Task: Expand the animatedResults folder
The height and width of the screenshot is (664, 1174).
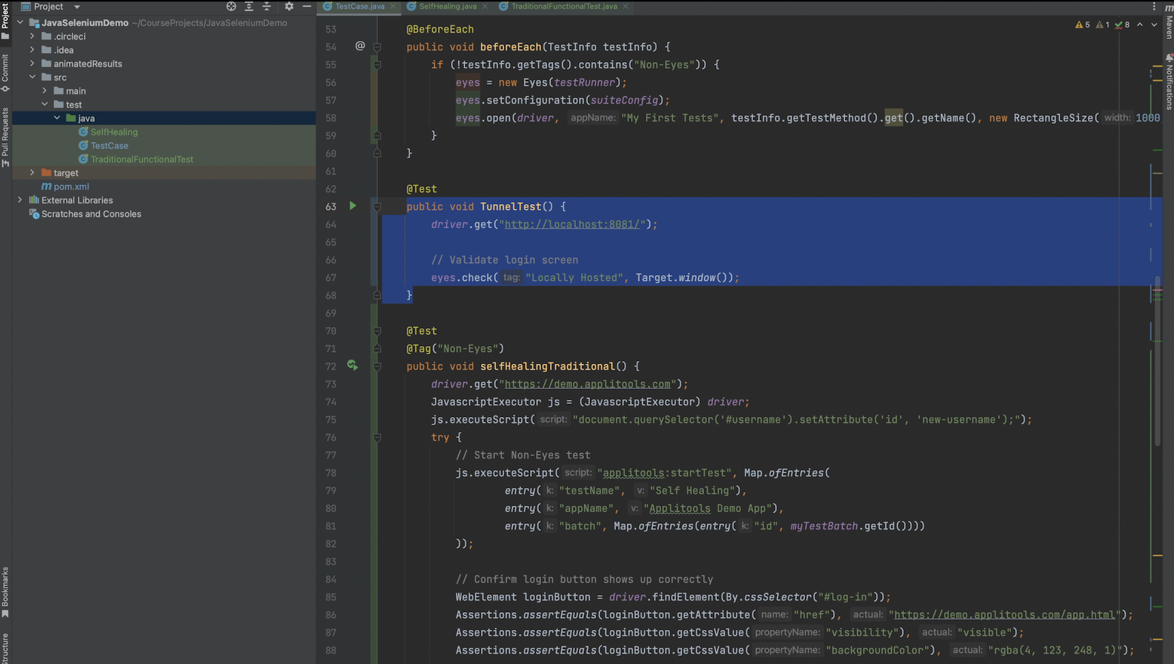Action: 32,63
